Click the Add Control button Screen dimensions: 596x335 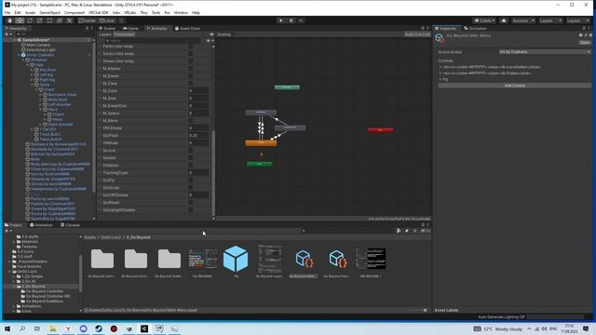click(515, 86)
